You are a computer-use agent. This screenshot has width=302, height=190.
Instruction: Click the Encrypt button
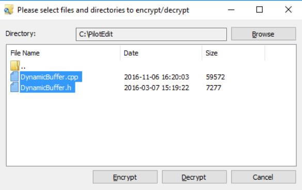click(125, 177)
